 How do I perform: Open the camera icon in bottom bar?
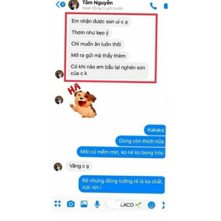[71, 204]
